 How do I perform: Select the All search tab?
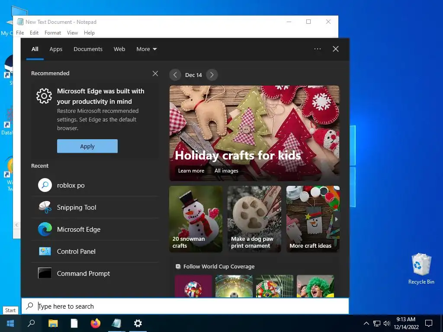[x=35, y=49]
